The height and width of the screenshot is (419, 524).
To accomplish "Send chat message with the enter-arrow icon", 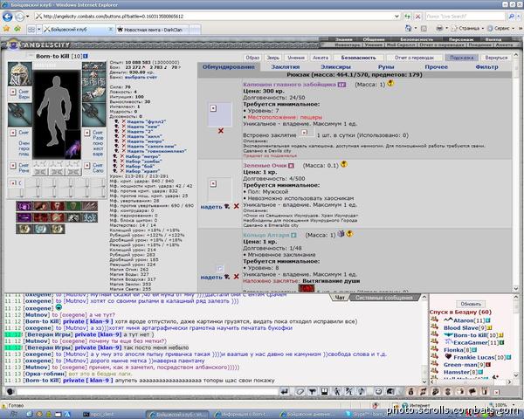I will 285,391.
